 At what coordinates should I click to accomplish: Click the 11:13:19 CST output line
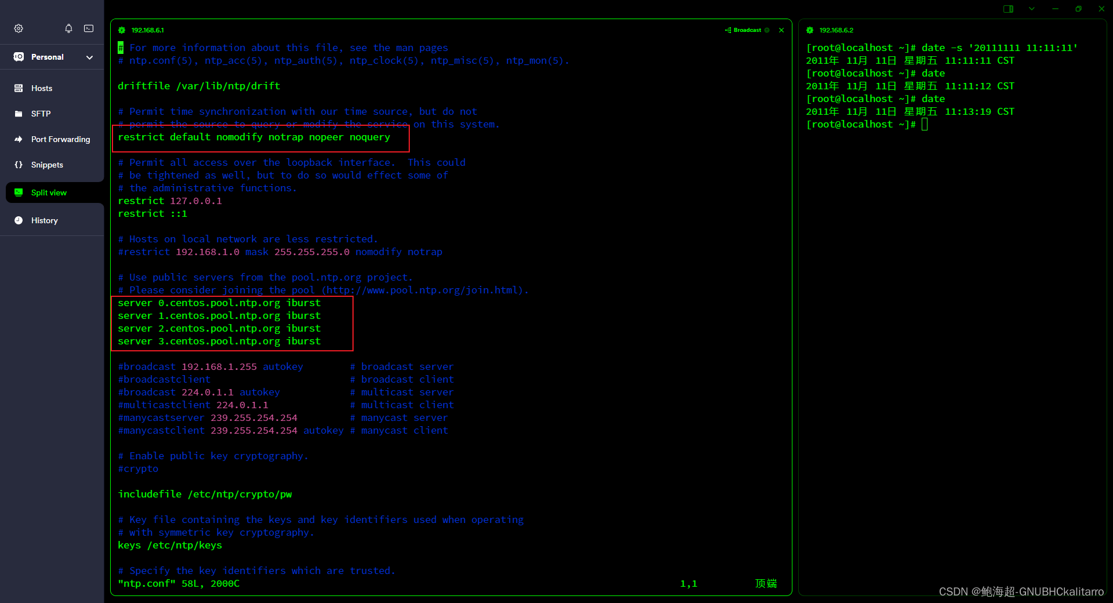click(x=910, y=111)
